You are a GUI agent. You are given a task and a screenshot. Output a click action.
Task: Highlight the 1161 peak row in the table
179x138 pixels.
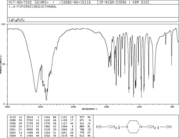[x=67, y=117]
